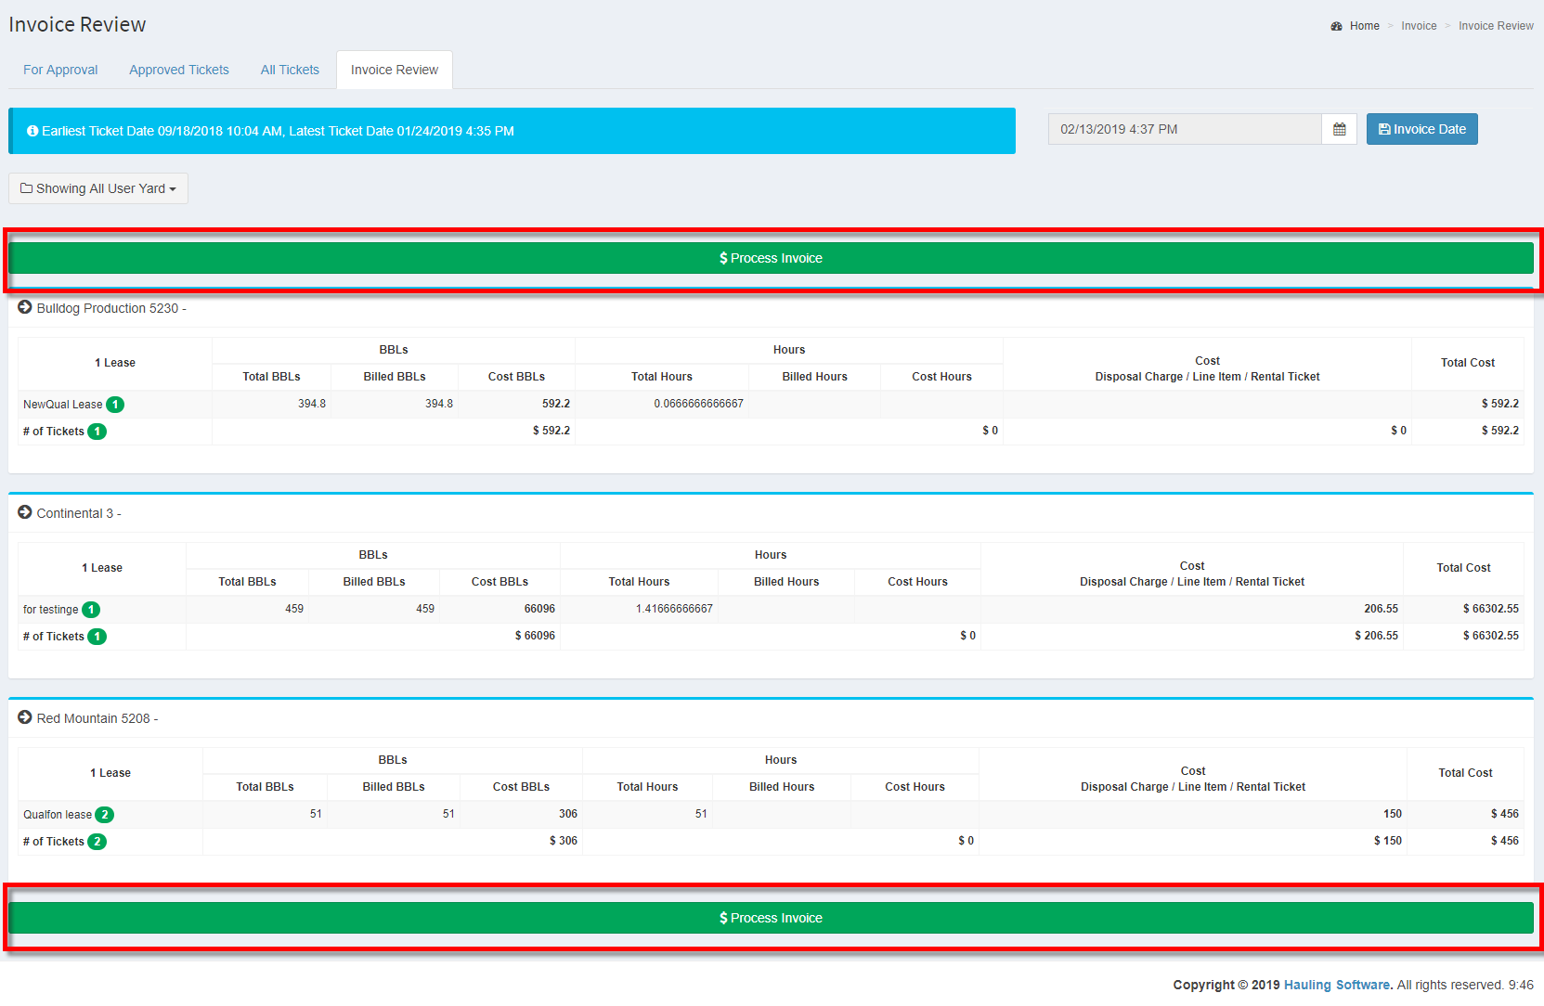
Task: Click the Continental # of Tickets badge
Action: pos(97,637)
